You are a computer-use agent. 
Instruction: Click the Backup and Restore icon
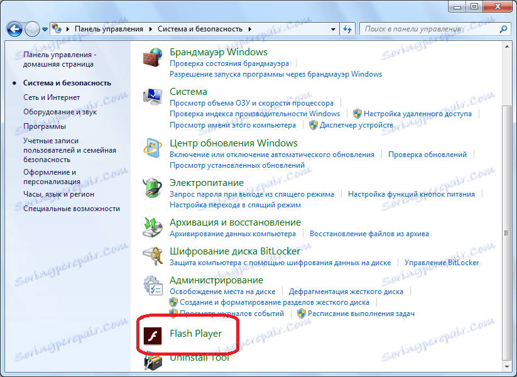152,227
